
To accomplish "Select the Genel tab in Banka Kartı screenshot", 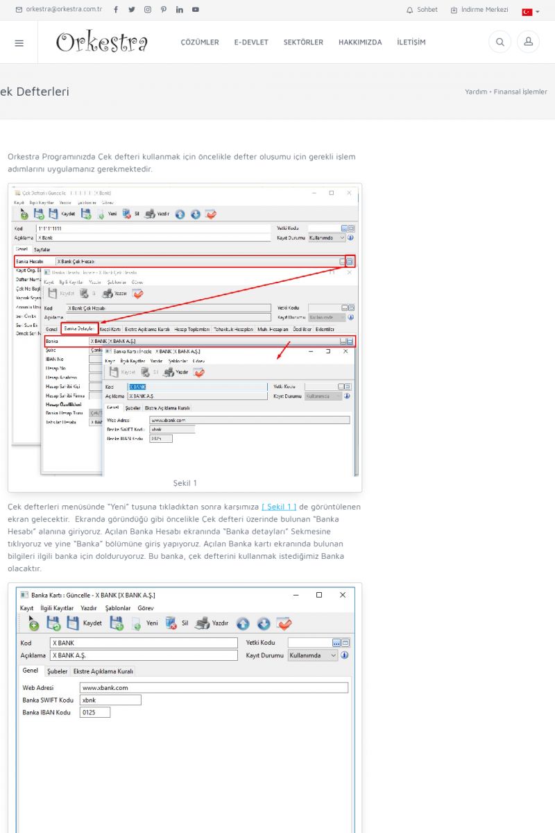I will (31, 671).
